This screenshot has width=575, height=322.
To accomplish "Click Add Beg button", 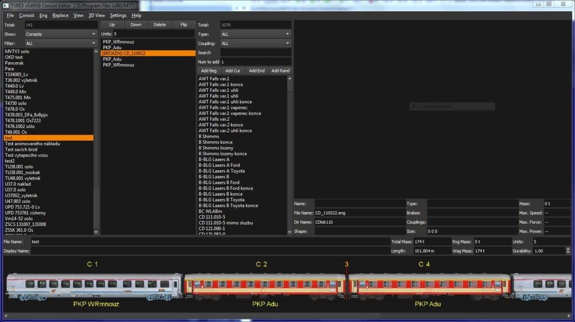I will click(208, 71).
